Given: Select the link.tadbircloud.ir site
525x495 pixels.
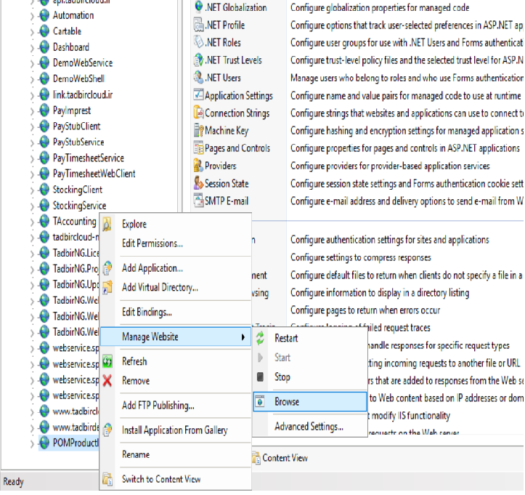Looking at the screenshot, I should pyautogui.click(x=83, y=94).
